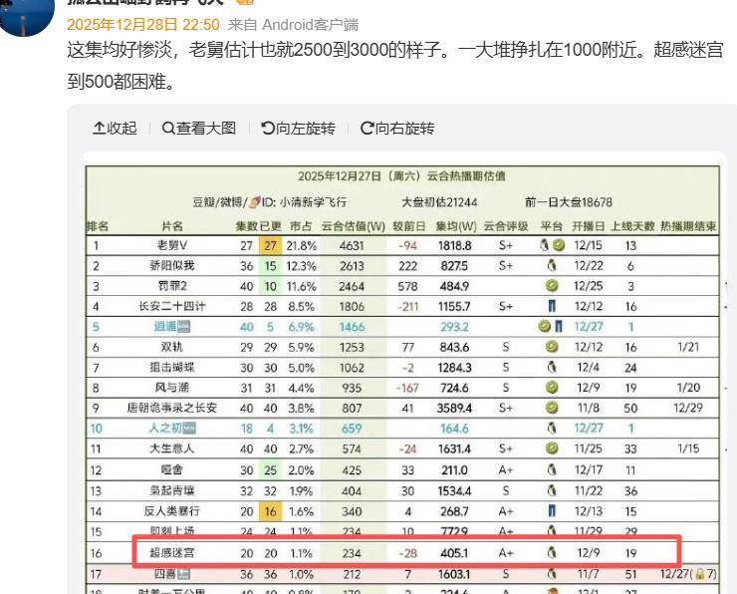Image resolution: width=737 pixels, height=594 pixels.
Task: Click the 云合估值(W) column header
Action: click(353, 226)
